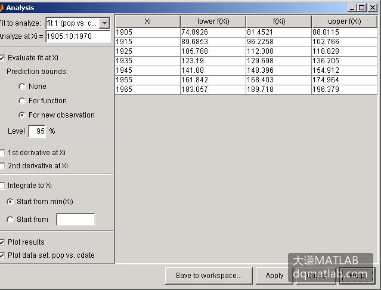This screenshot has width=381, height=290.
Task: Select the 1935 Xi cell
Action: pyautogui.click(x=147, y=61)
